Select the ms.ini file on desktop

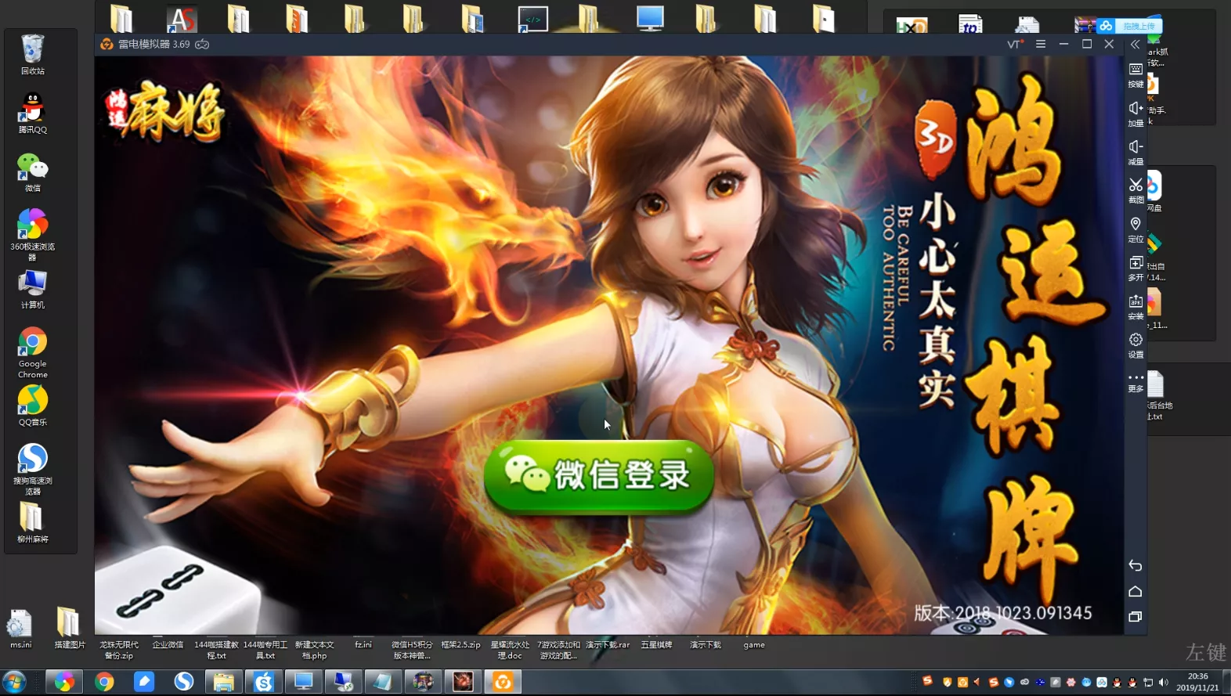click(x=21, y=629)
